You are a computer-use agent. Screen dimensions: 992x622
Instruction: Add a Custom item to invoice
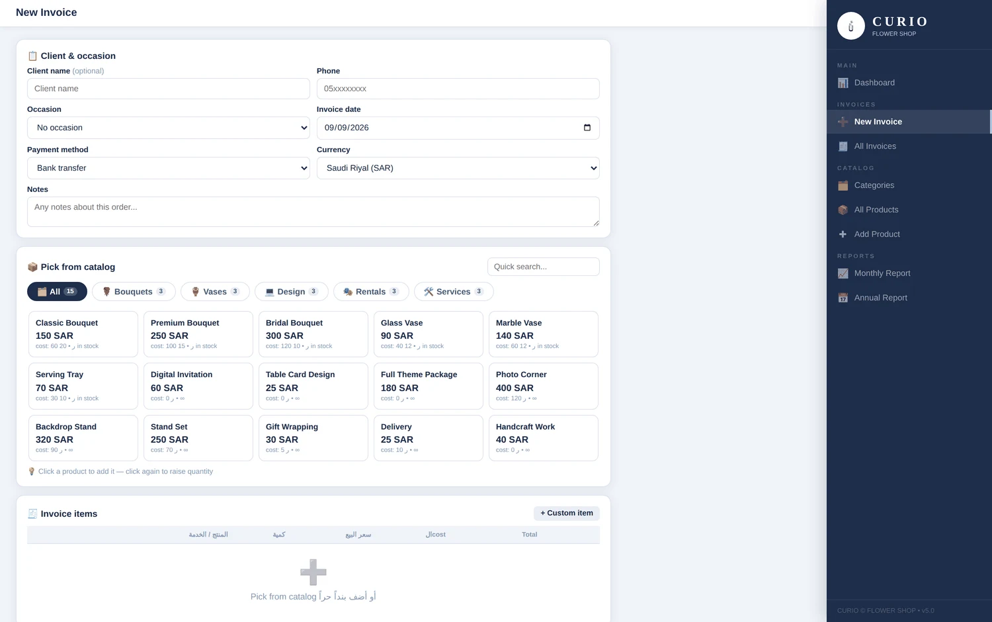click(x=567, y=513)
